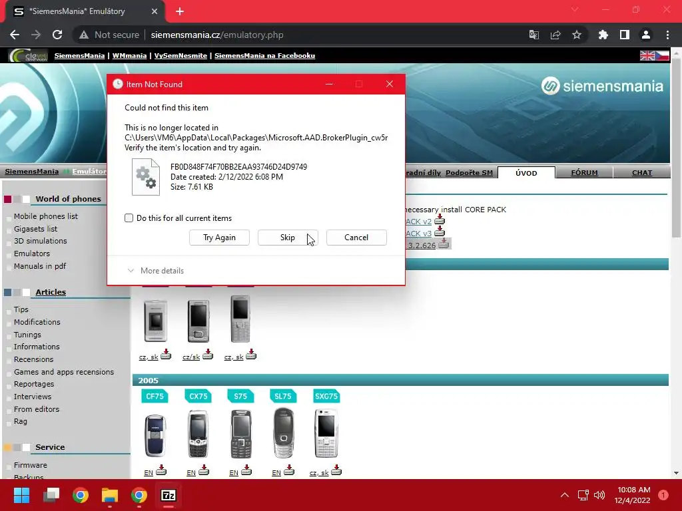
Task: Check 'Do this for all current items'
Action: (x=129, y=218)
